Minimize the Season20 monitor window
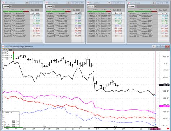 (x=32, y=3)
